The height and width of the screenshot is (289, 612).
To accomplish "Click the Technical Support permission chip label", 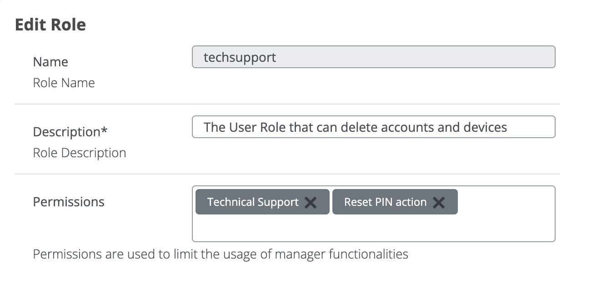I will coord(253,202).
